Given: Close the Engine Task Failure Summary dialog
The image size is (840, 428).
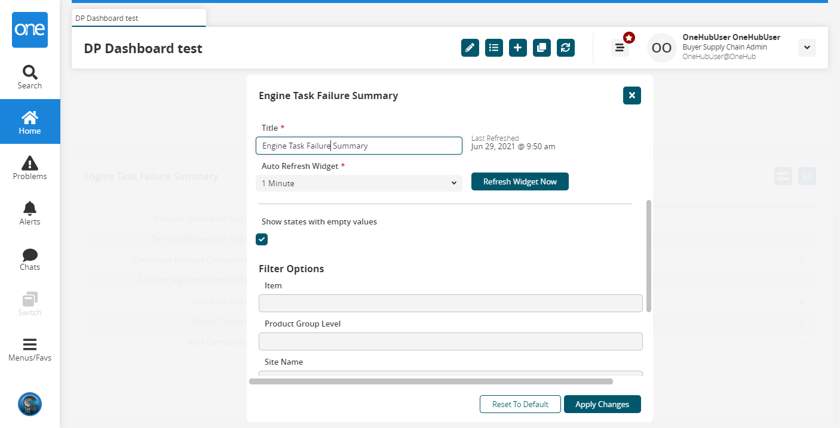Looking at the screenshot, I should pos(632,96).
